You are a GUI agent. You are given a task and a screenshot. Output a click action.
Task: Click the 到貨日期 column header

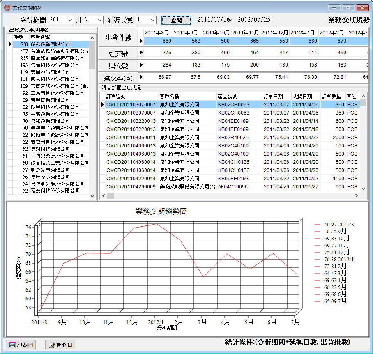[306, 96]
